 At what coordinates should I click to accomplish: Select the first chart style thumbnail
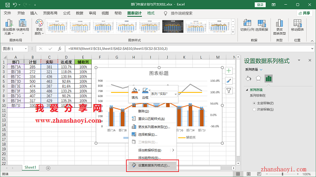click(x=57, y=26)
